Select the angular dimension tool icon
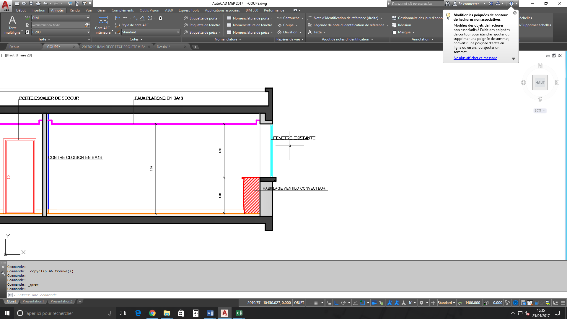This screenshot has height=319, width=567. coord(143,18)
